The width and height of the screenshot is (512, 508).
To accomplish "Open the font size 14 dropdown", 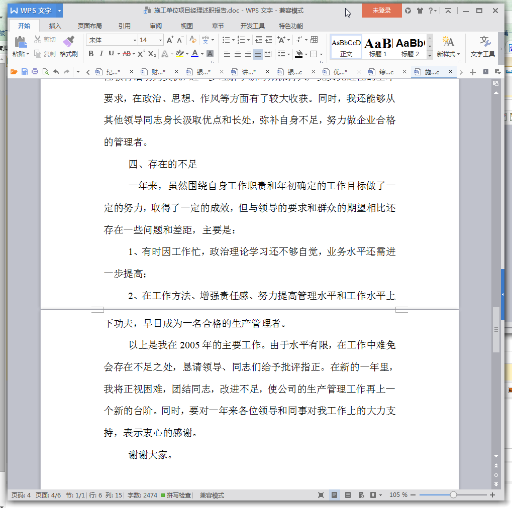I will click(160, 40).
